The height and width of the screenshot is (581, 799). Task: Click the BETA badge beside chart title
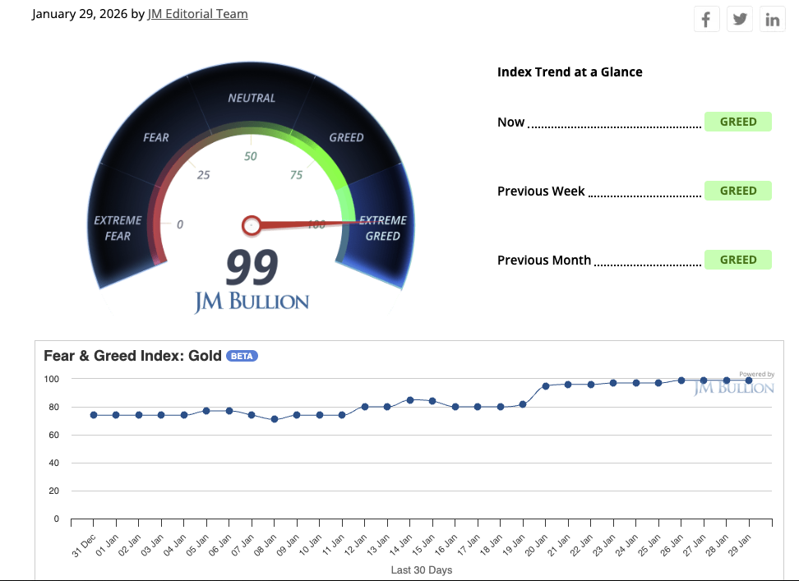pyautogui.click(x=242, y=356)
